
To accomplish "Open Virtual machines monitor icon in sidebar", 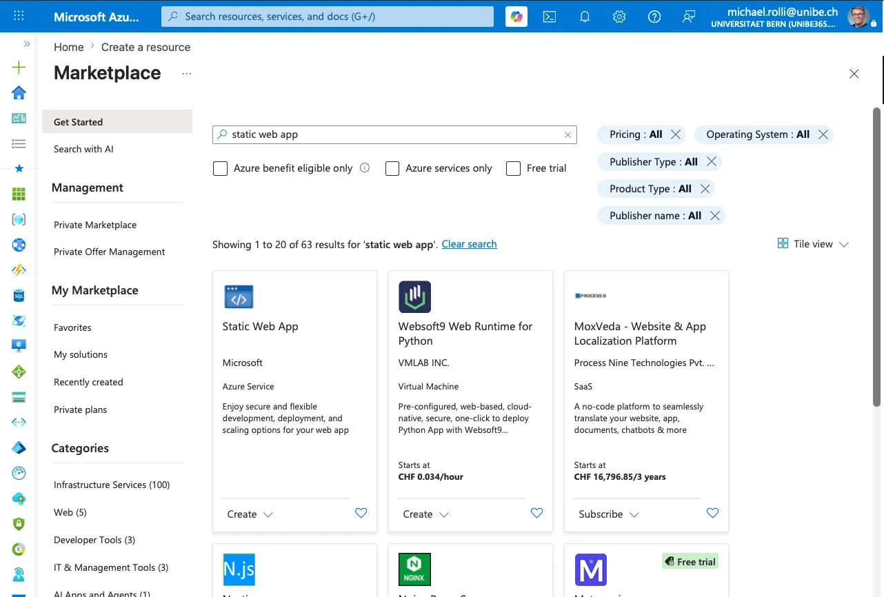I will pos(19,346).
